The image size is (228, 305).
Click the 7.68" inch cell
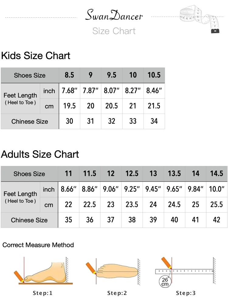[x=69, y=91]
